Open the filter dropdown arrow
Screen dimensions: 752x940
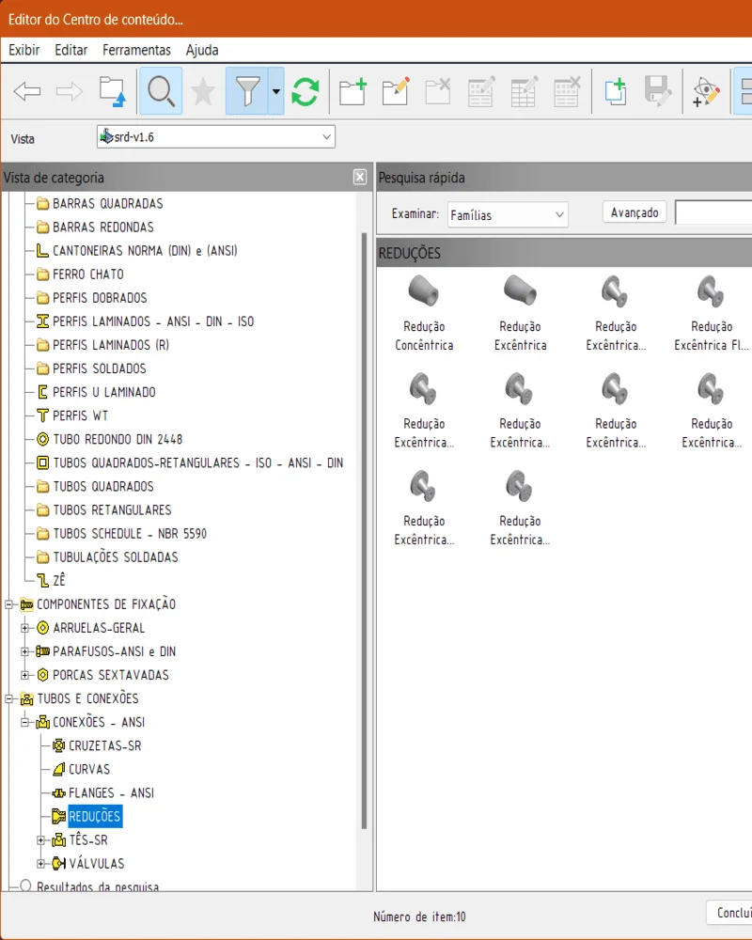[275, 91]
